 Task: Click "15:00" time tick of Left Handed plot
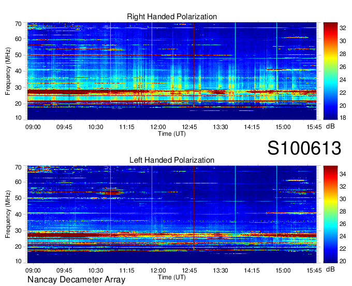pyautogui.click(x=283, y=270)
